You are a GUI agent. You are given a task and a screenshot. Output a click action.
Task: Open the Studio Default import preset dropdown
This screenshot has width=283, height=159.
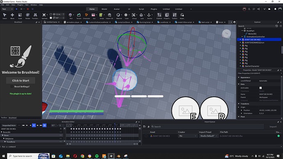click(208, 136)
